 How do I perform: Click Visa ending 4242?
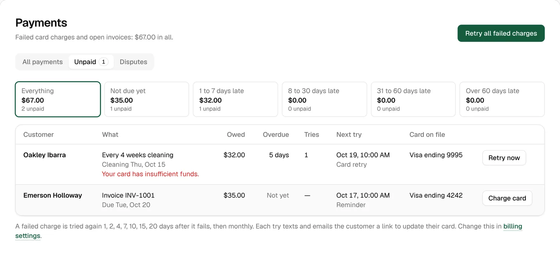tap(436, 195)
